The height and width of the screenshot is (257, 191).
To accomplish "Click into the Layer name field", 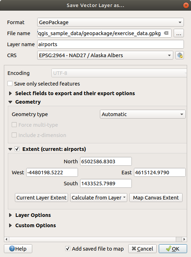I will click(x=111, y=44).
